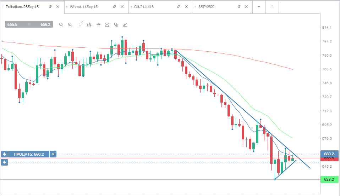The image size is (340, 196).
Task: Click the 729.7 price axis value
Action: (x=327, y=97)
